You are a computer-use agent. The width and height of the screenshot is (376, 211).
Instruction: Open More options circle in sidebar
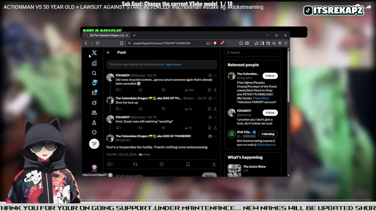[94, 132]
